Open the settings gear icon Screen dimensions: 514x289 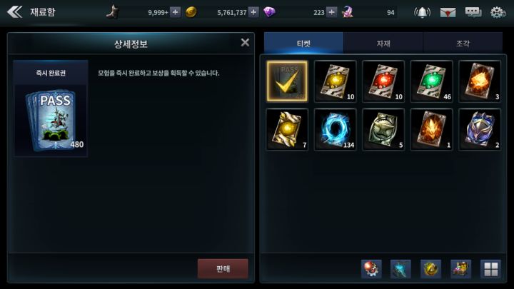pos(498,12)
